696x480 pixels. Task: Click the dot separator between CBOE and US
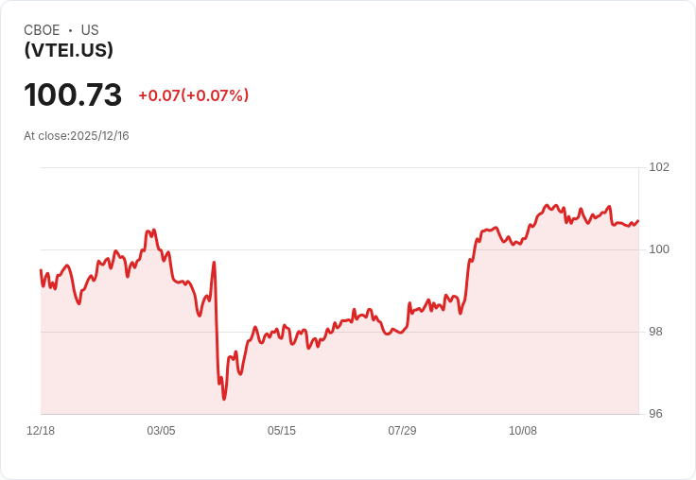pyautogui.click(x=70, y=30)
